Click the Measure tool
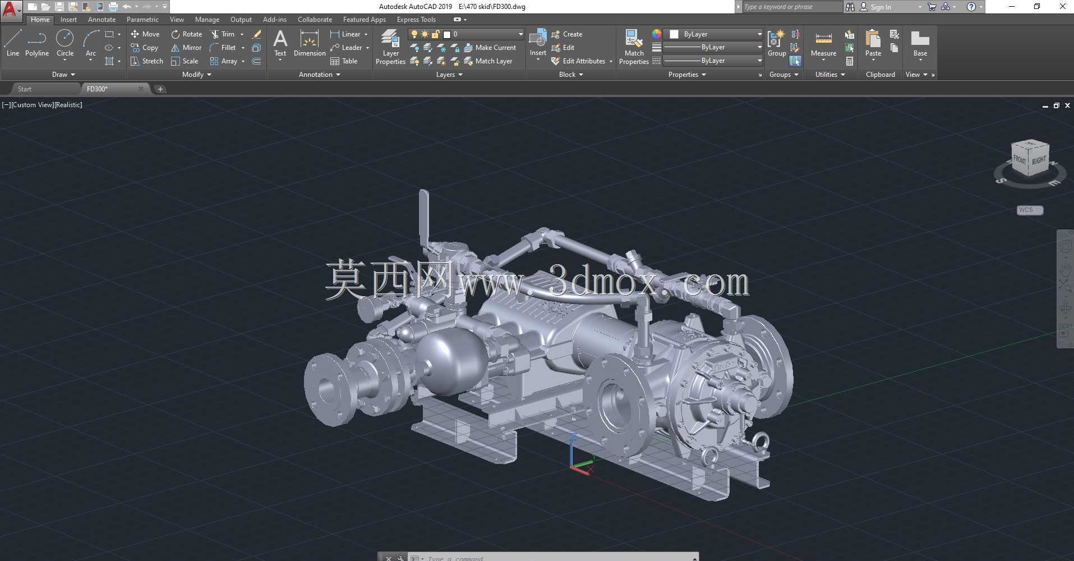The height and width of the screenshot is (561, 1074). coord(823,43)
